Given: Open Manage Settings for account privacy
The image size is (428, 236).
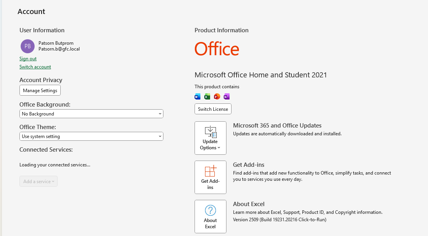Looking at the screenshot, I should (40, 90).
